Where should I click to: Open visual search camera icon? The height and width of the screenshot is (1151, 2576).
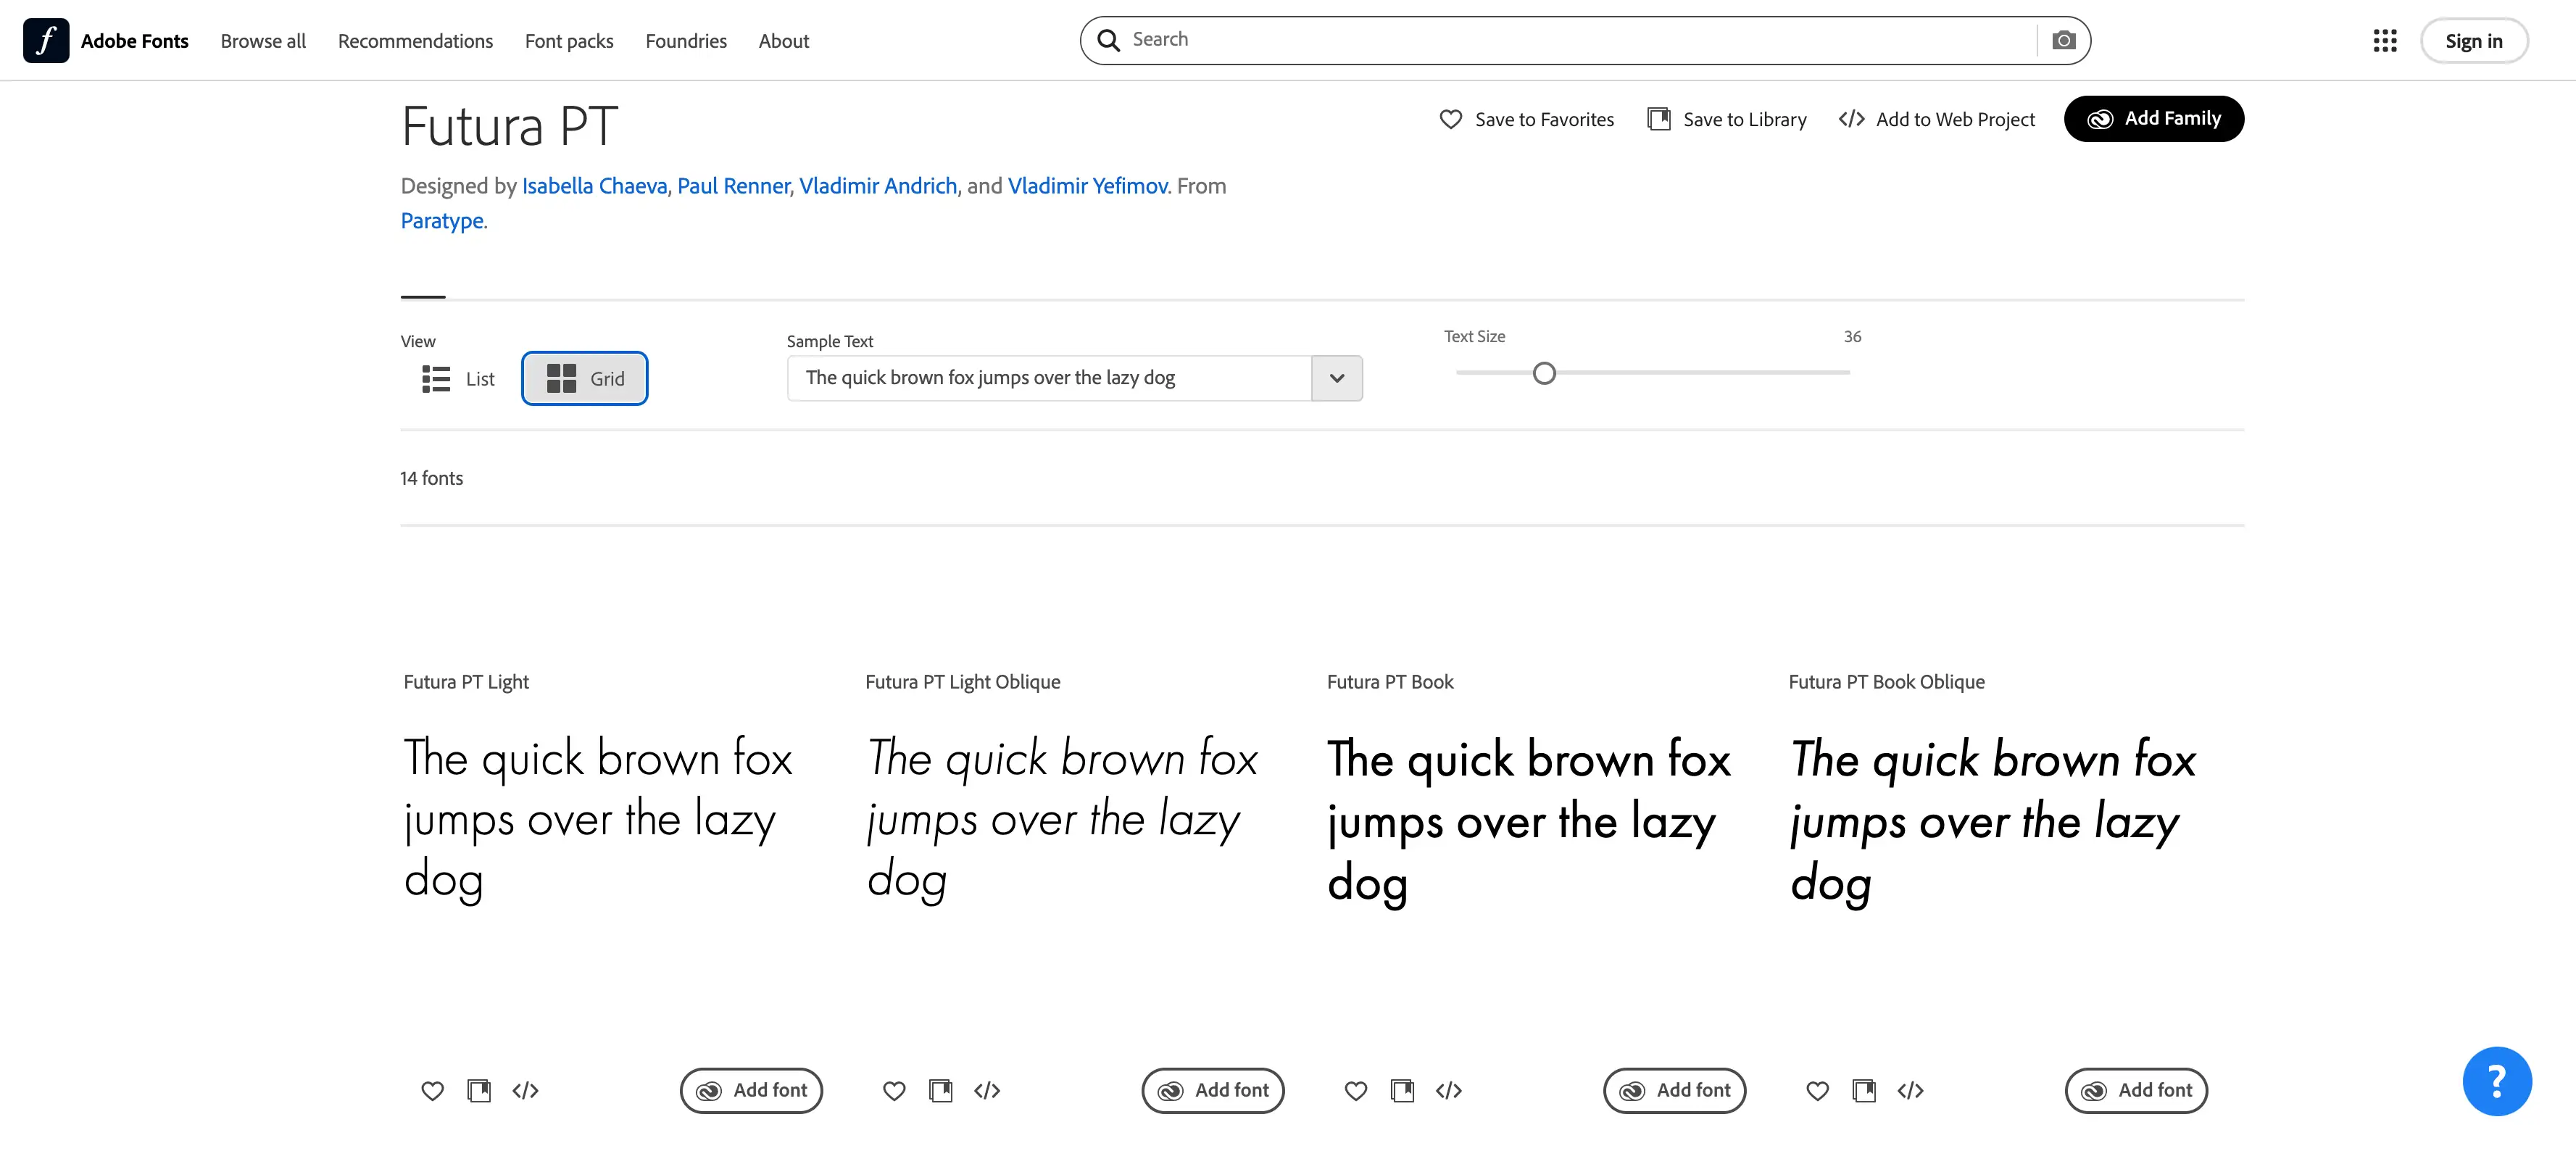2063,40
